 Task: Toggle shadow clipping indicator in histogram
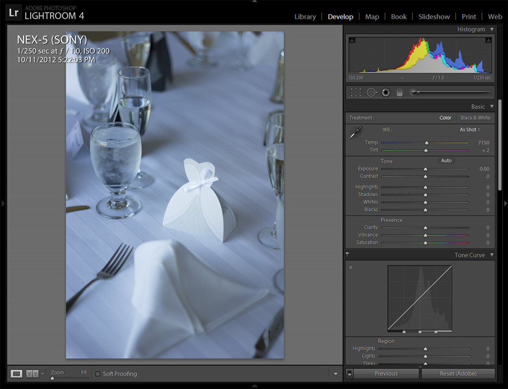click(353, 40)
